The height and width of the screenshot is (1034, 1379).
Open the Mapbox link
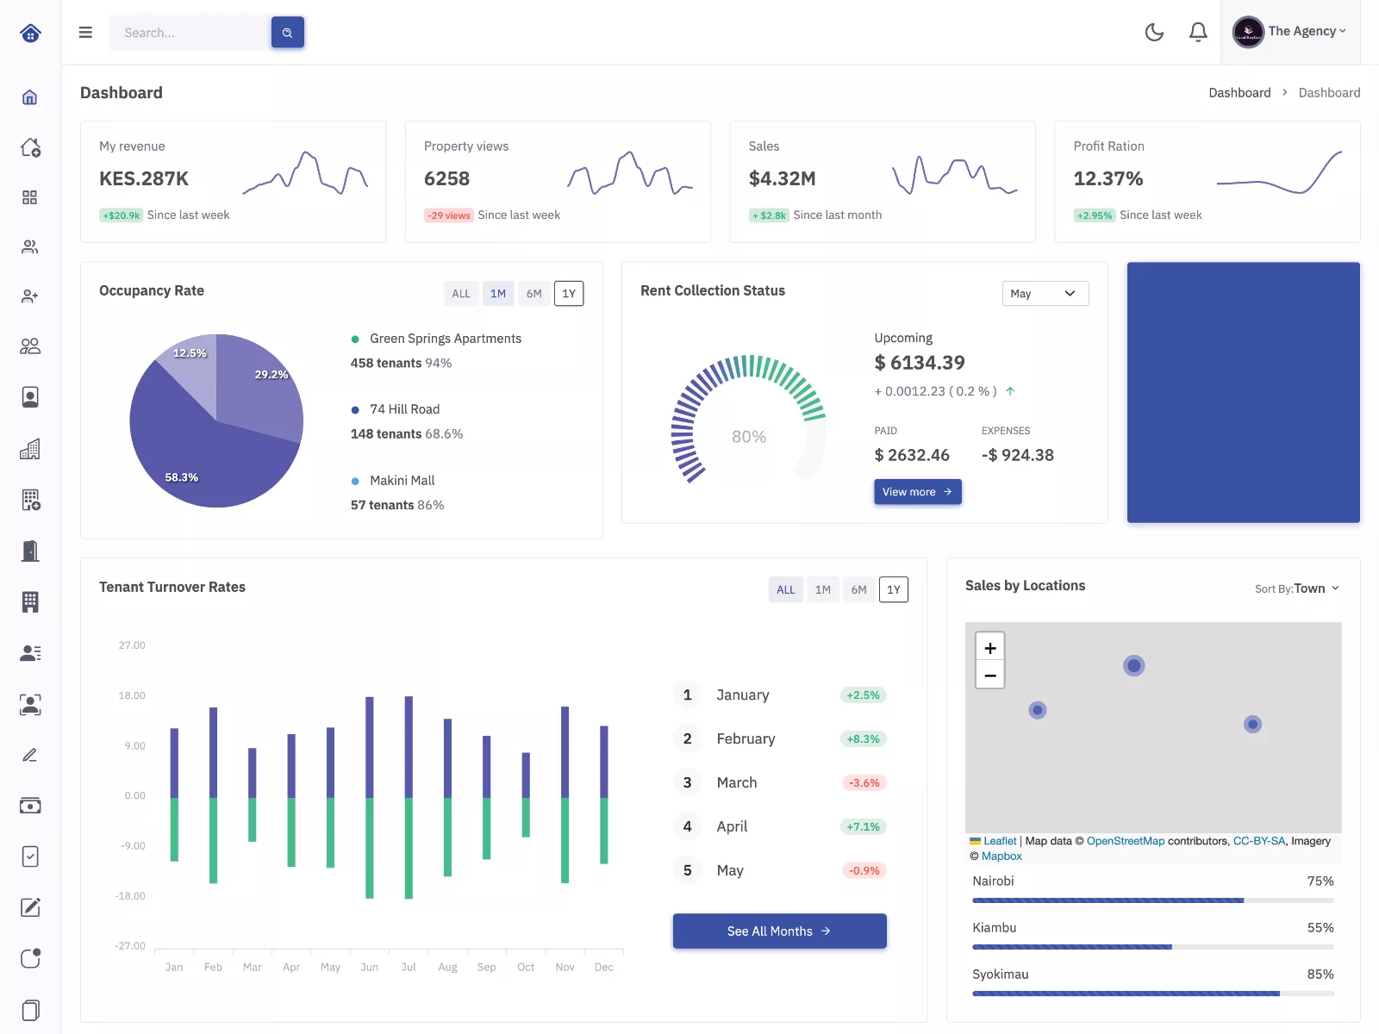click(1001, 856)
